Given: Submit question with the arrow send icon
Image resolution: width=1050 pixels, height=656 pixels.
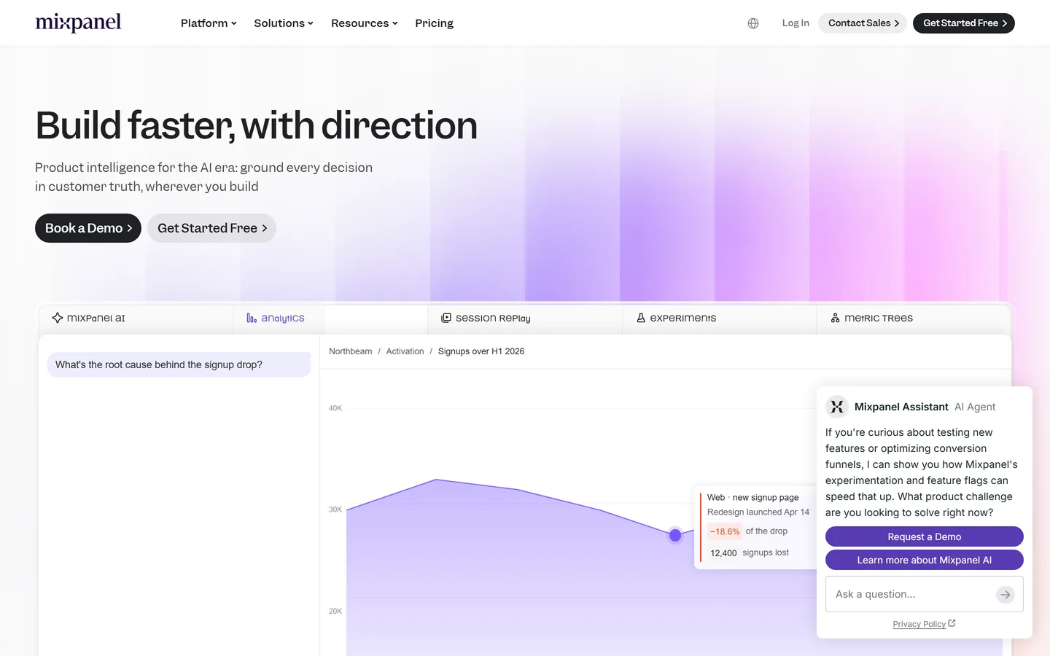Looking at the screenshot, I should (1006, 595).
